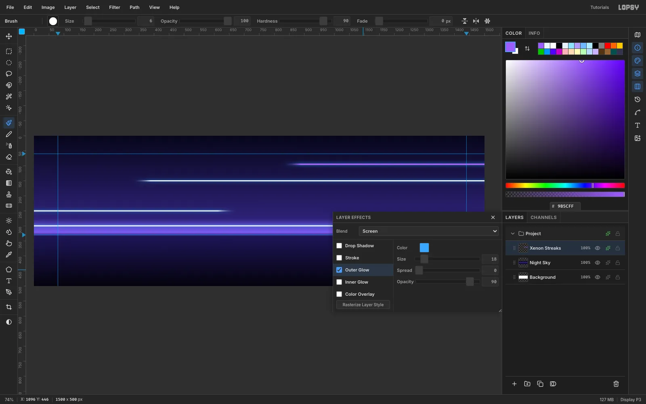Open the Paths panel icon

click(638, 112)
